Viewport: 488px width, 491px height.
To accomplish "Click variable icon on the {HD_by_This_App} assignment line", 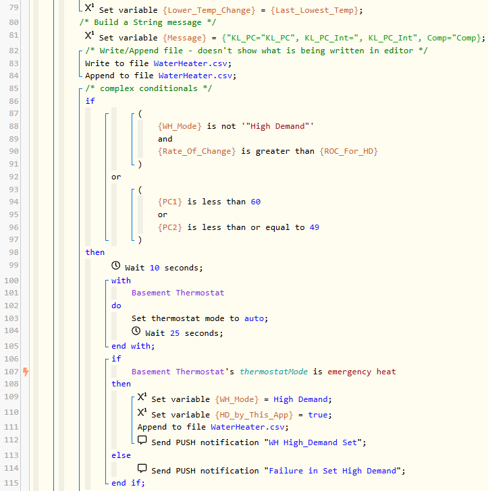I will coord(142,413).
